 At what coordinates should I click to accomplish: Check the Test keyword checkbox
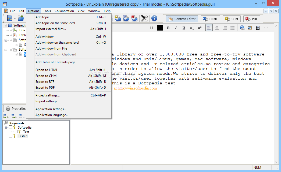click(x=16, y=132)
